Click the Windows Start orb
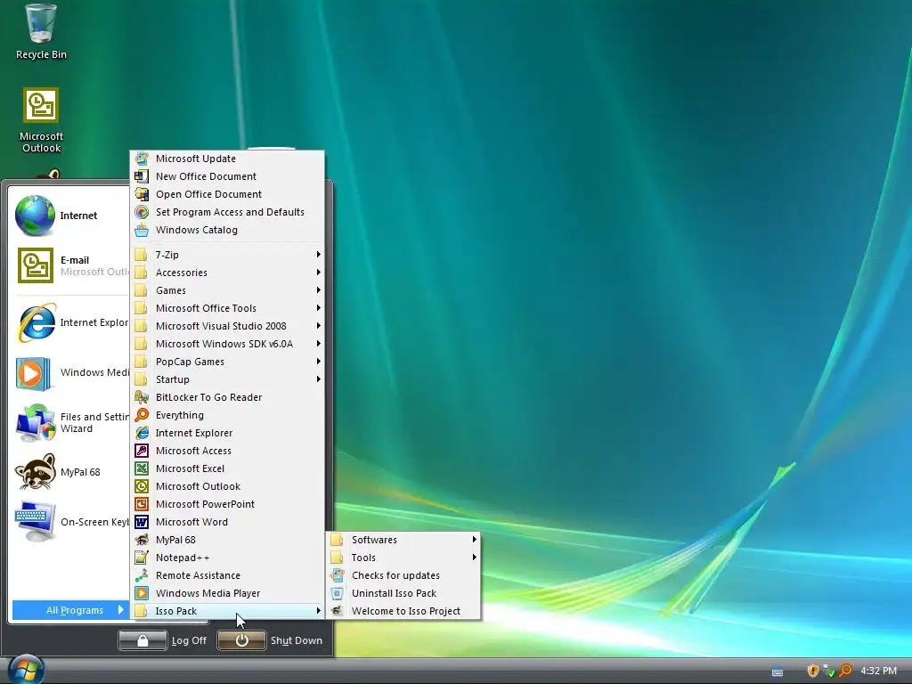912x684 pixels. click(x=26, y=670)
